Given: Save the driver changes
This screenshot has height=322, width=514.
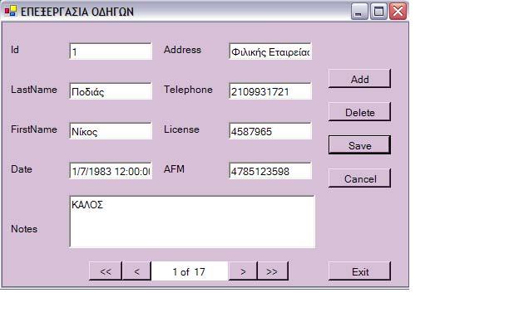Looking at the screenshot, I should (x=359, y=145).
